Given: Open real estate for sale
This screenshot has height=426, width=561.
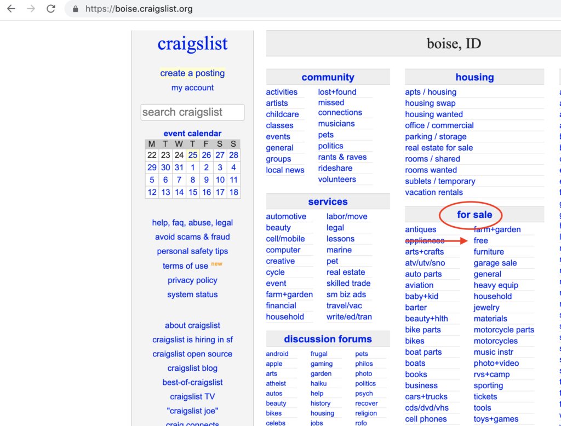Looking at the screenshot, I should (439, 148).
